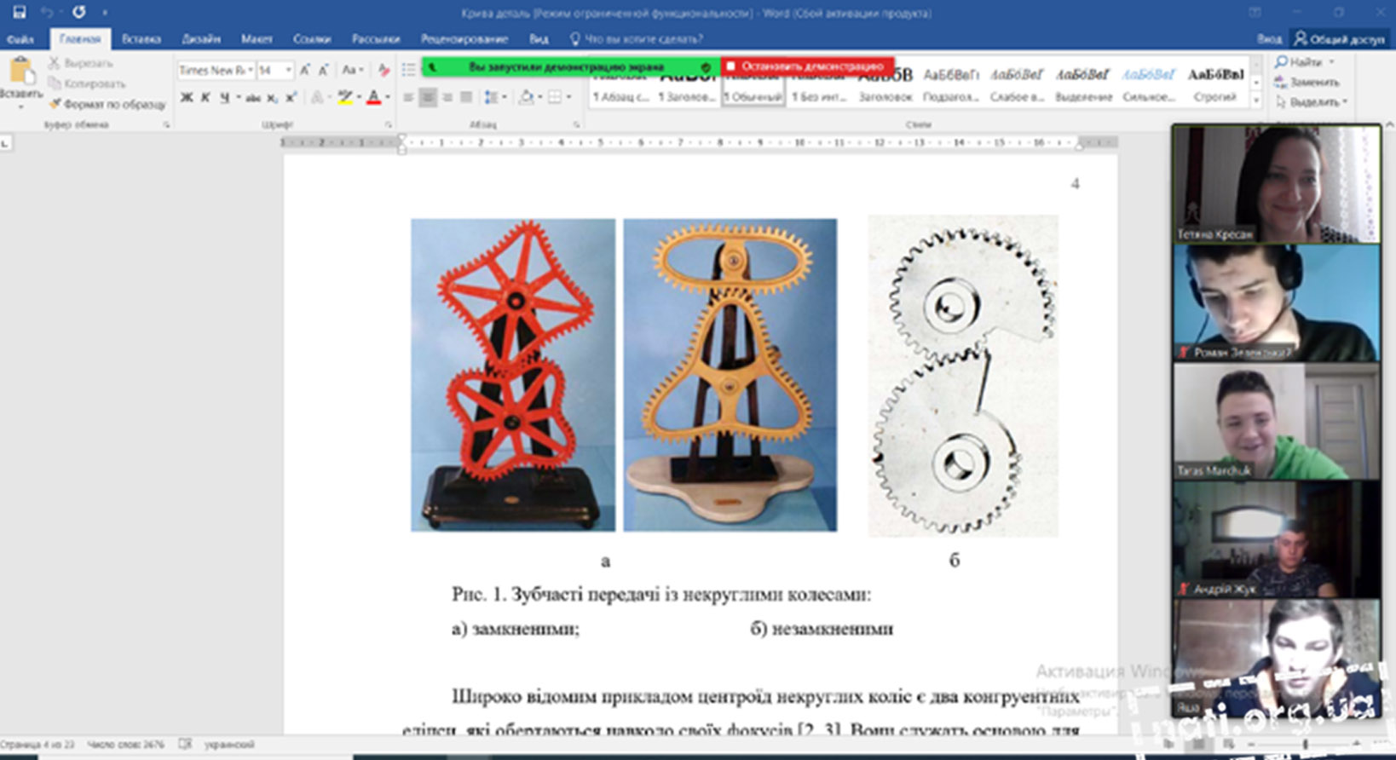The image size is (1396, 760).
Task: Open Выделить select dropdown
Action: [x=1311, y=101]
